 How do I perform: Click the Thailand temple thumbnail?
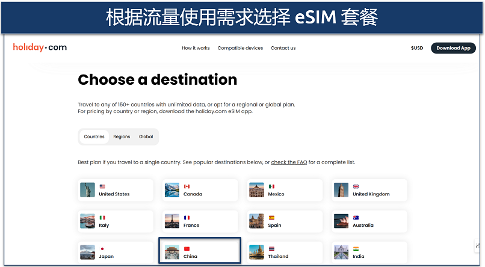click(x=257, y=253)
